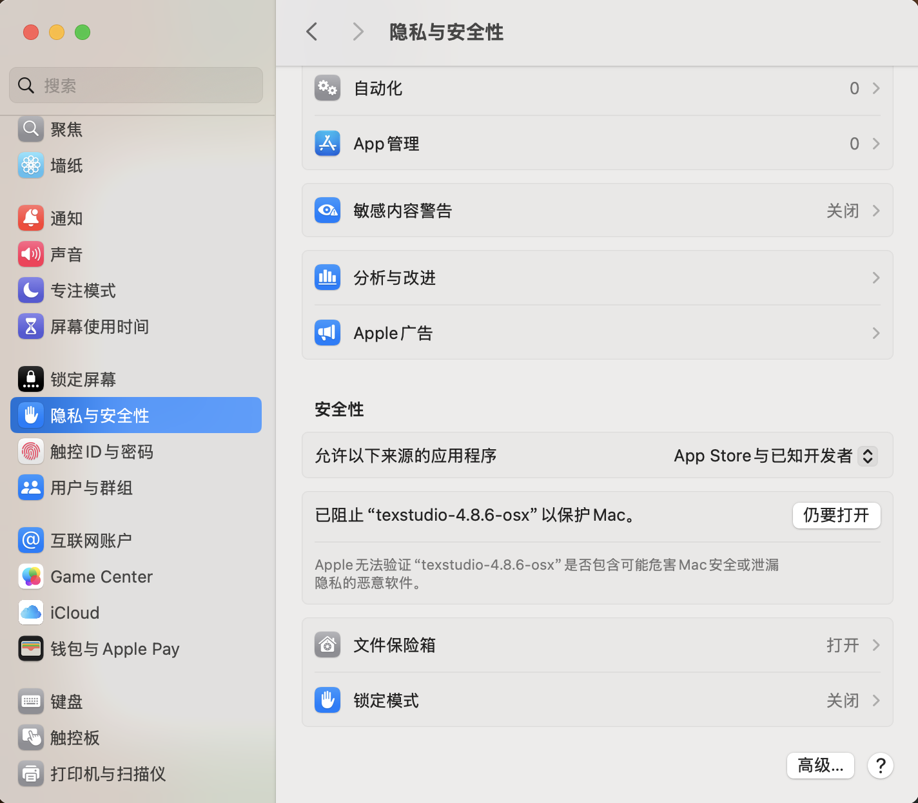
Task: Click the 0 count for 自动化
Action: pos(854,88)
